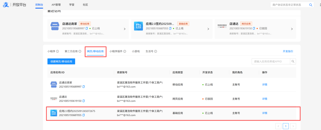Screen dimensions: 321x130
Task: Copy app ID 2021005193687055 in table row
Action: (84, 115)
